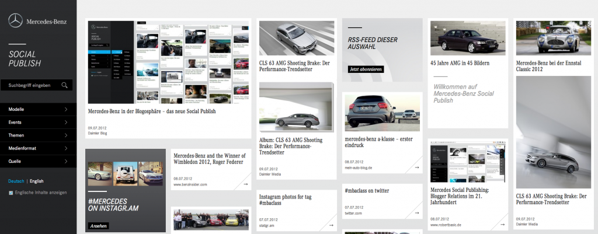Screen dimensions: 598x234
Task: Open the Wimbledon 2012 Roger Federer article
Action: click(x=210, y=159)
